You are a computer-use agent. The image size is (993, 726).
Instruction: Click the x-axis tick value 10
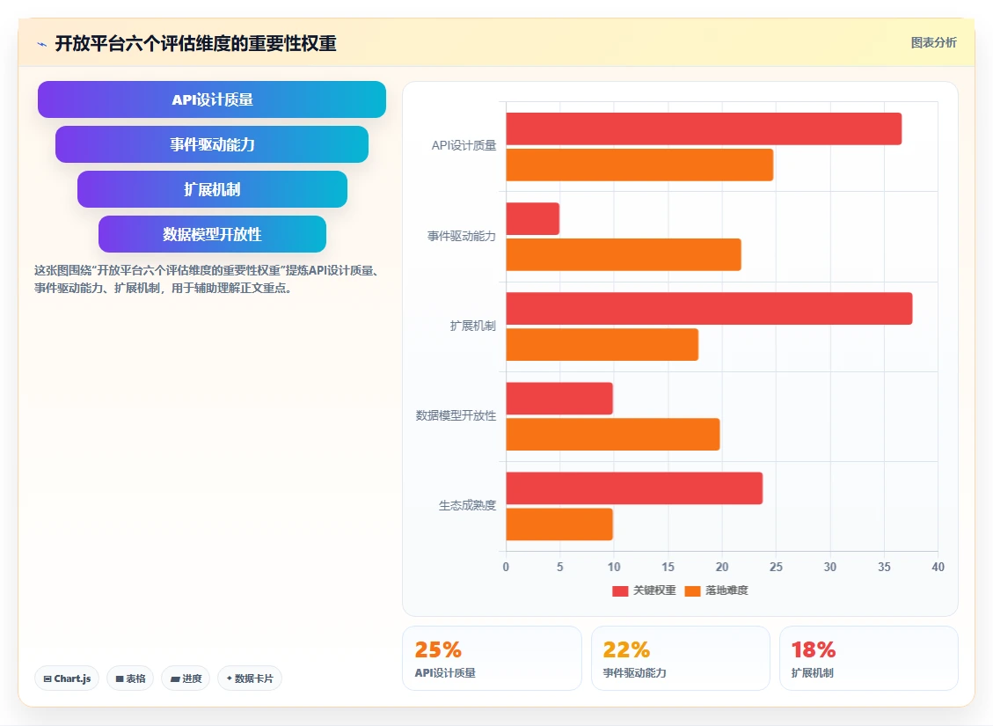614,567
